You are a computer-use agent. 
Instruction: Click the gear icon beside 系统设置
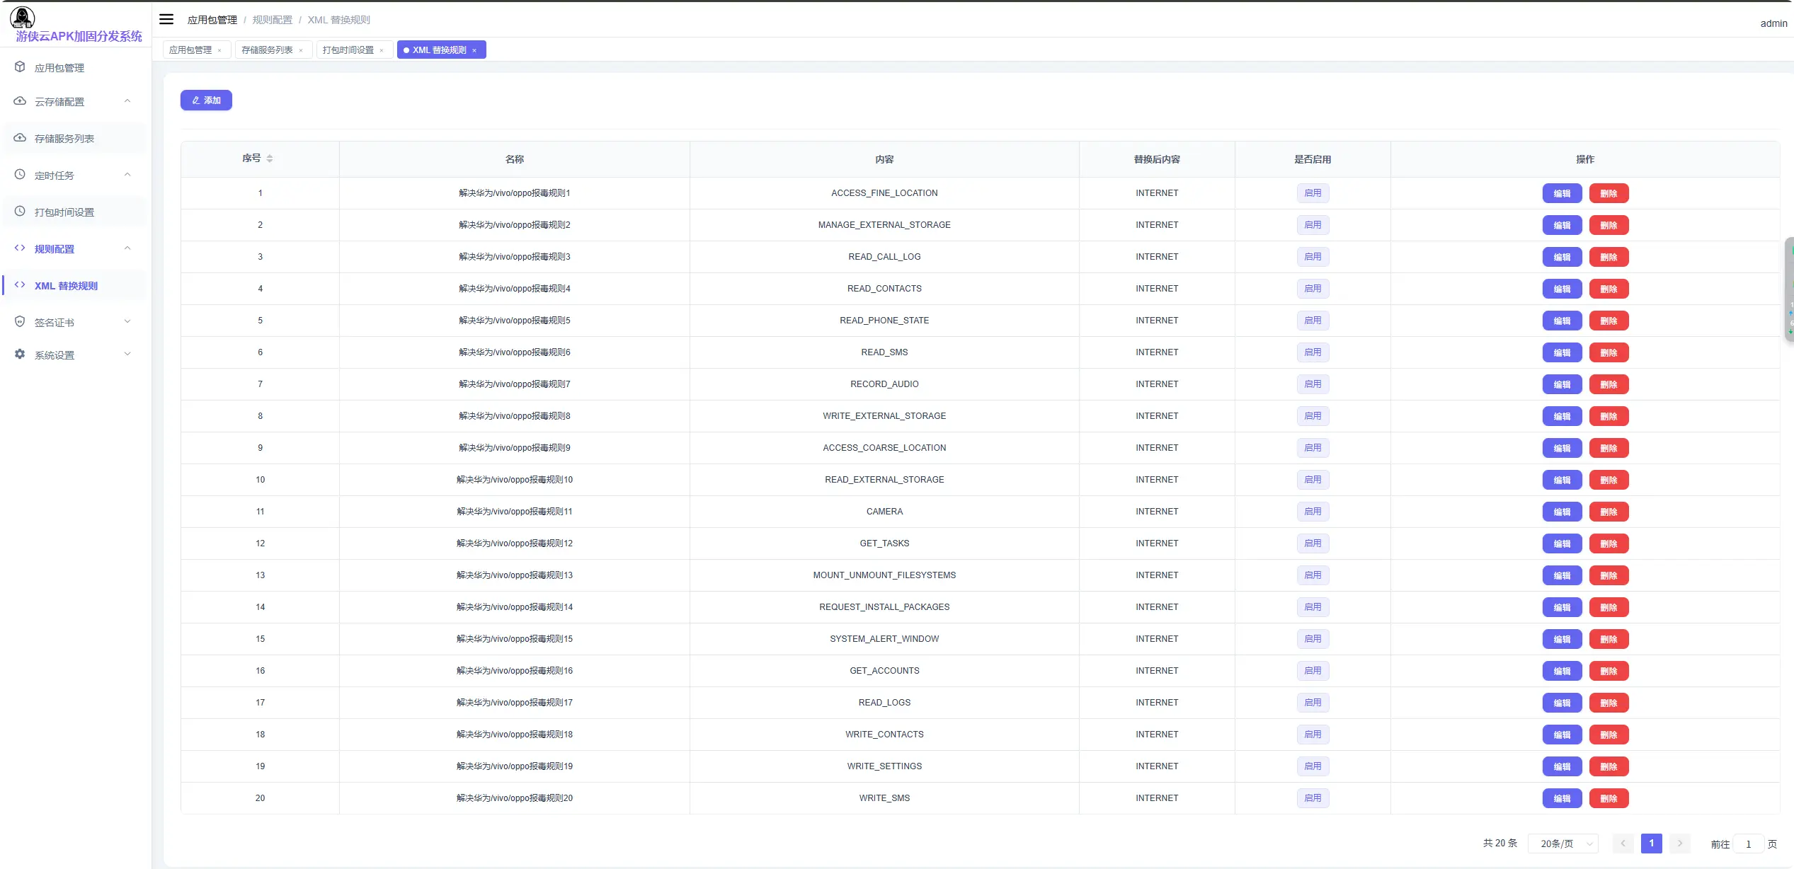tap(20, 355)
